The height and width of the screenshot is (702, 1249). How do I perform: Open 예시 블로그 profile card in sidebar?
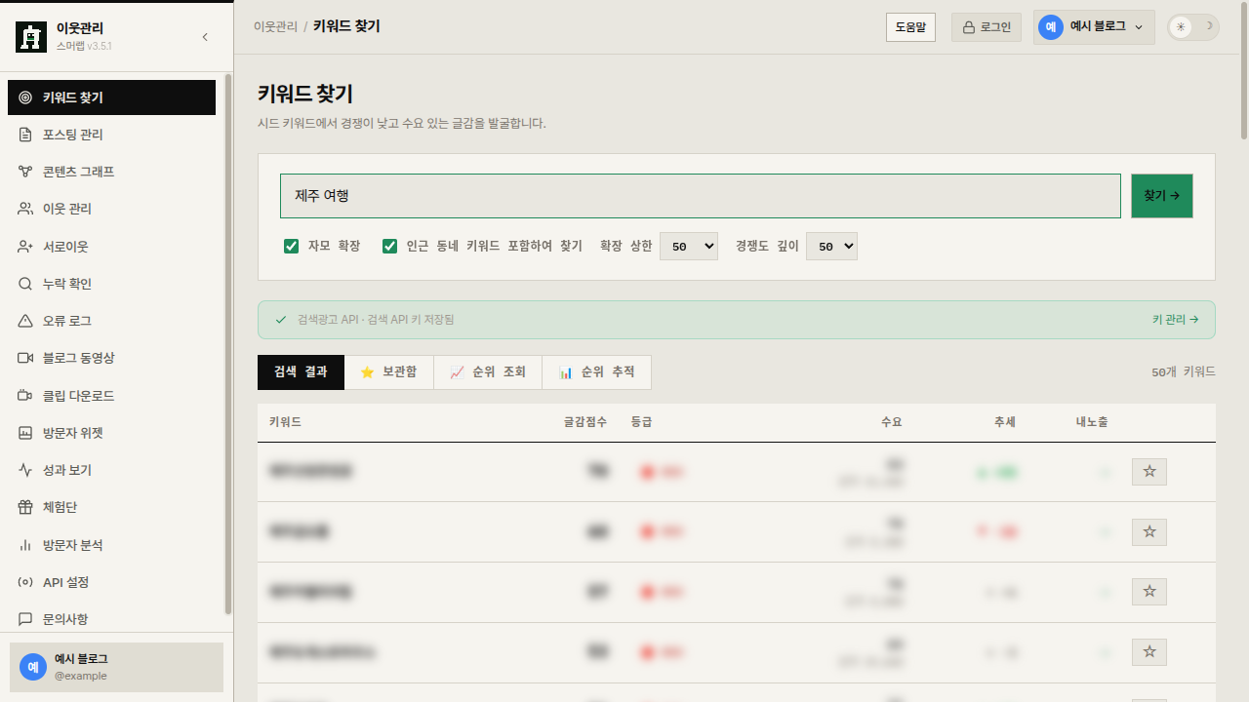pos(116,667)
